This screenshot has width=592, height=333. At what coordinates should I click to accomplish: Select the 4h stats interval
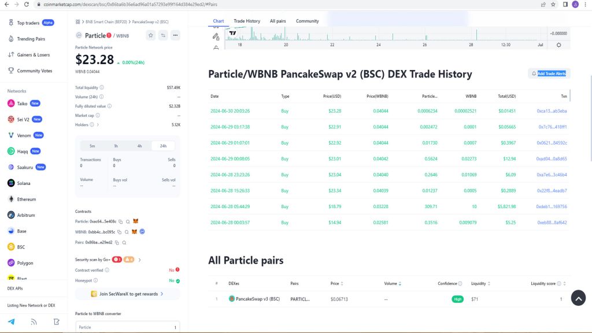pyautogui.click(x=139, y=146)
